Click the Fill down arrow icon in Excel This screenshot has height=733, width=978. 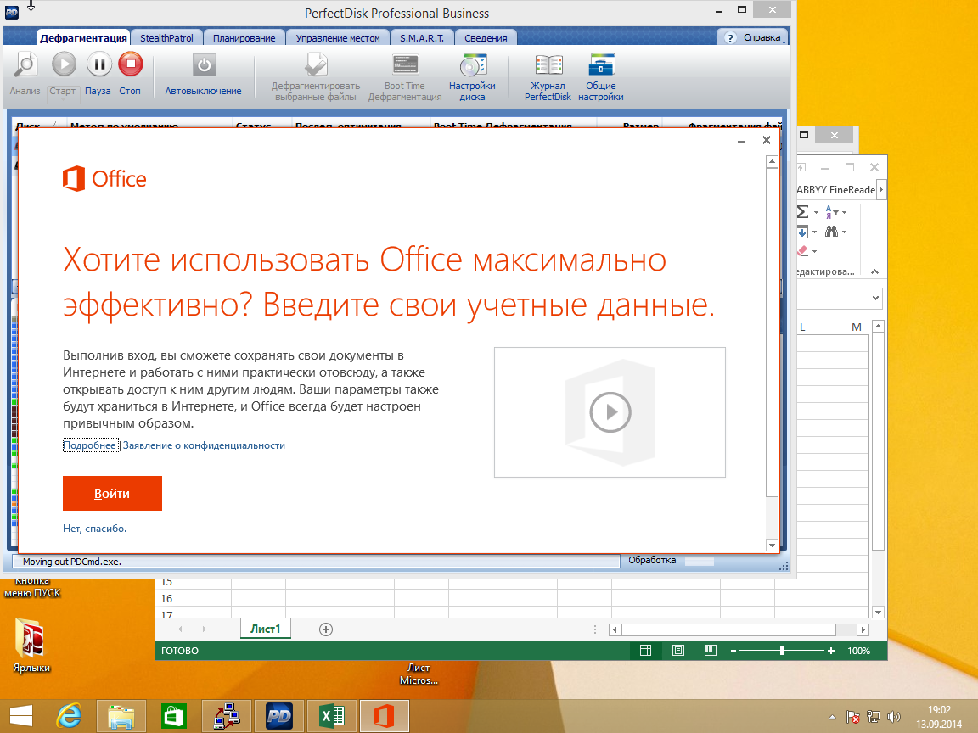tap(803, 232)
